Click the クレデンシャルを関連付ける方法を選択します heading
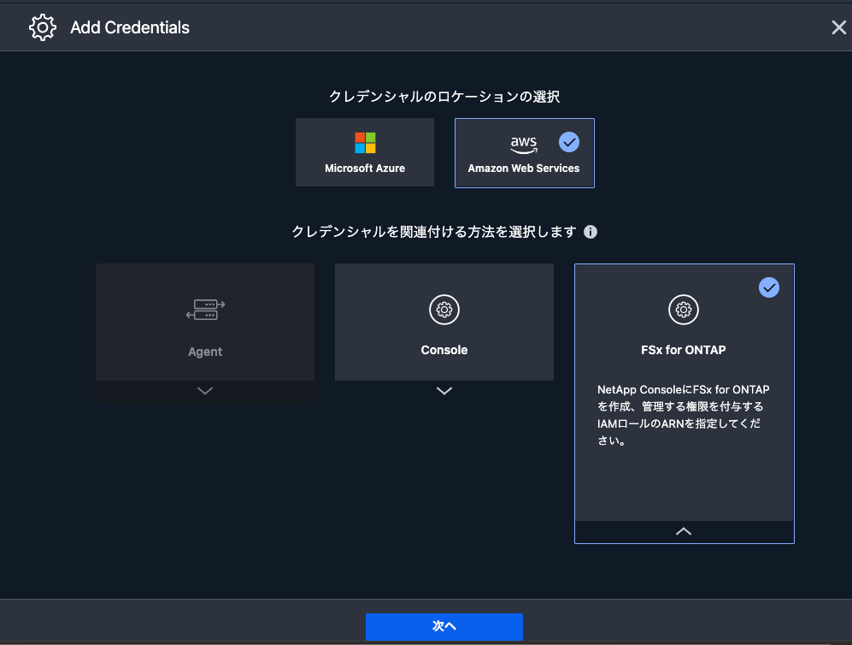 click(x=434, y=232)
